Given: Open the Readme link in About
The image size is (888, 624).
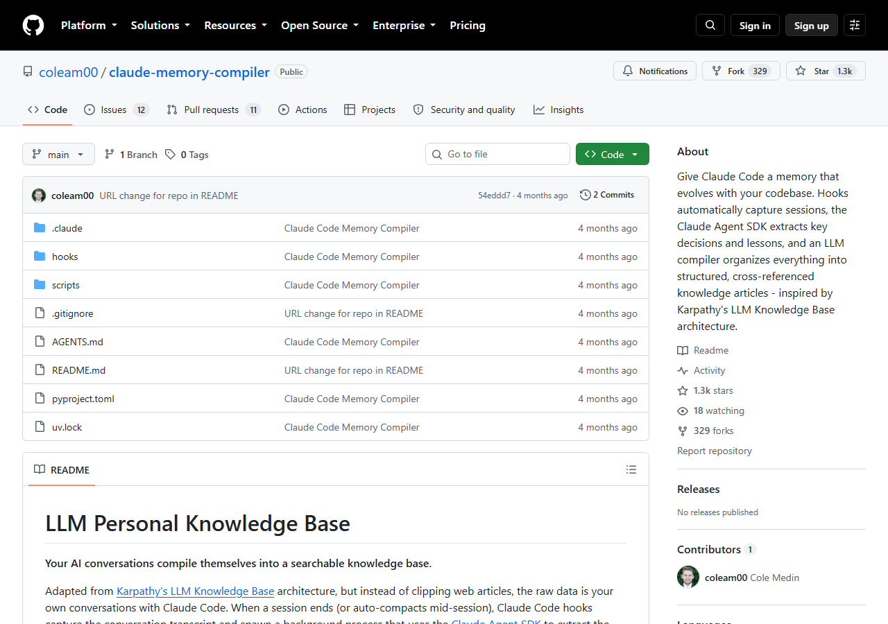Looking at the screenshot, I should [x=703, y=350].
